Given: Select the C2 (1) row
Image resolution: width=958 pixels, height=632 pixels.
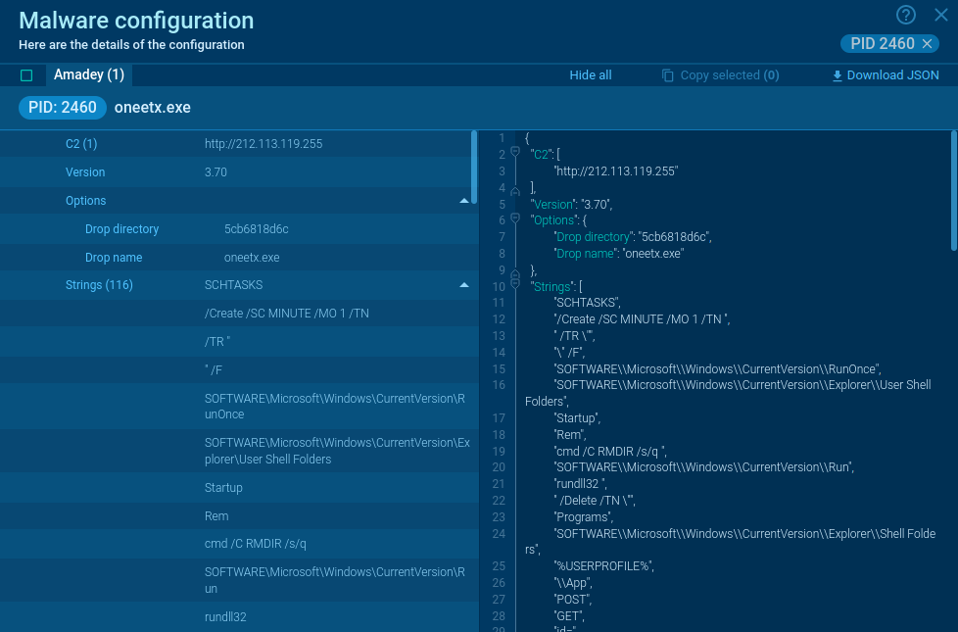Looking at the screenshot, I should coord(235,144).
